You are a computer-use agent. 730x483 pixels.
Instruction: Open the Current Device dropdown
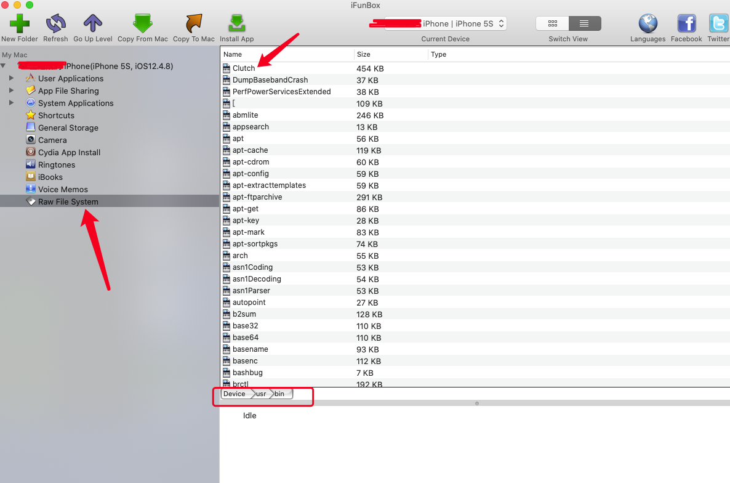click(x=446, y=23)
